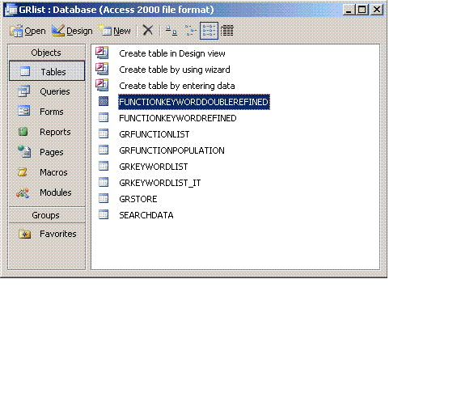Click the Delete X icon
The height and width of the screenshot is (406, 457).
148,30
